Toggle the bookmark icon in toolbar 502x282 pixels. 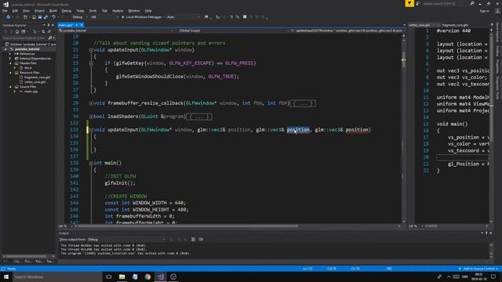tap(245, 17)
